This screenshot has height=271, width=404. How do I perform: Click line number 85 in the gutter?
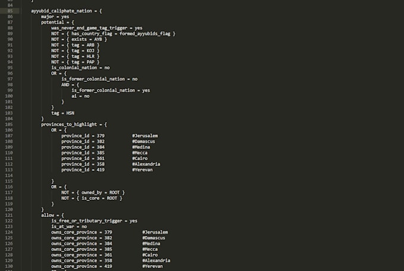(x=10, y=11)
